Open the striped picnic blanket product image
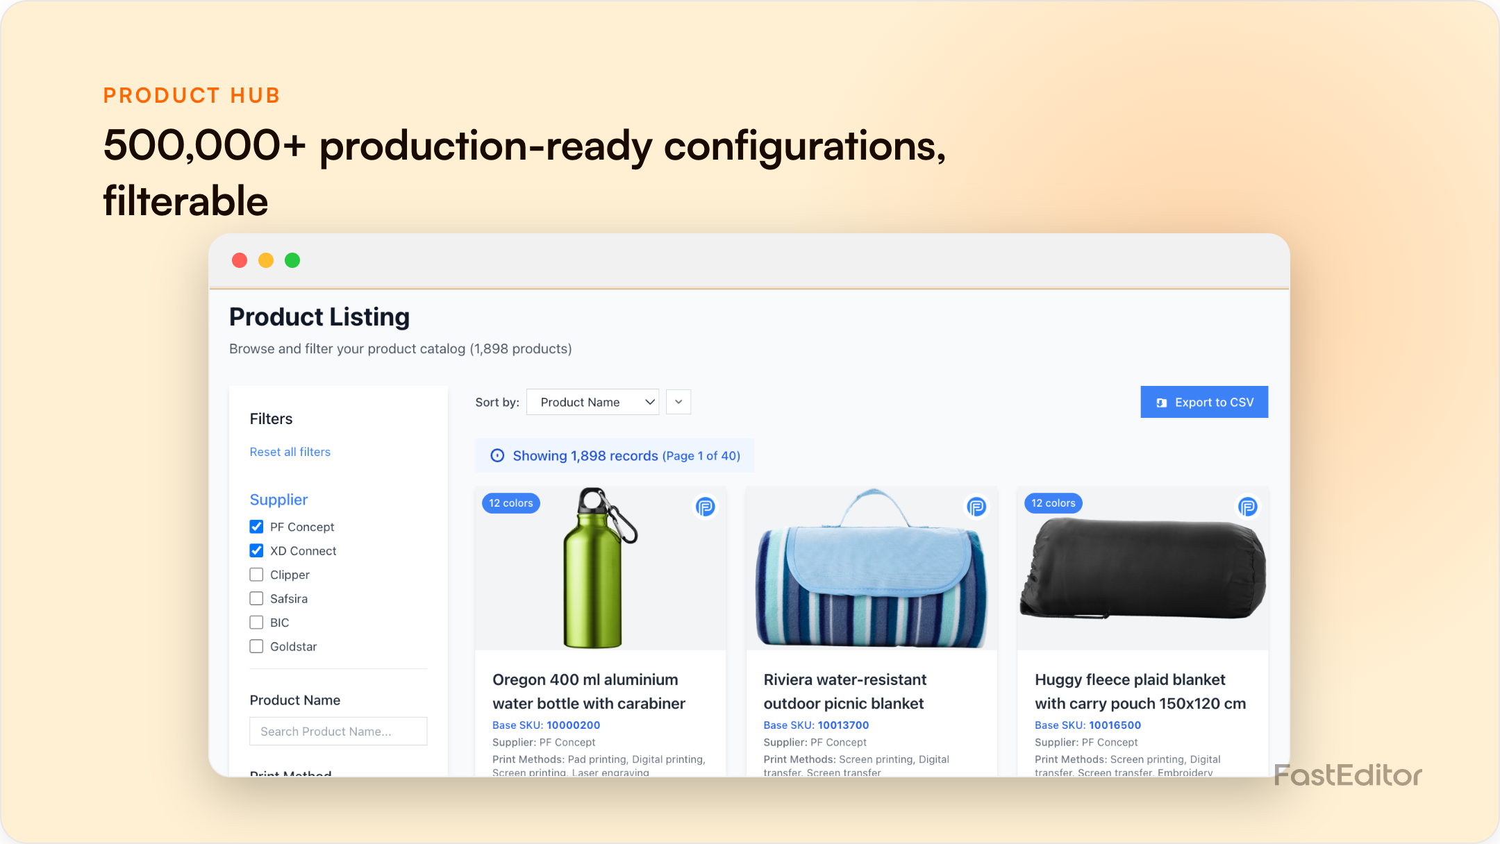This screenshot has width=1500, height=844. (x=872, y=568)
